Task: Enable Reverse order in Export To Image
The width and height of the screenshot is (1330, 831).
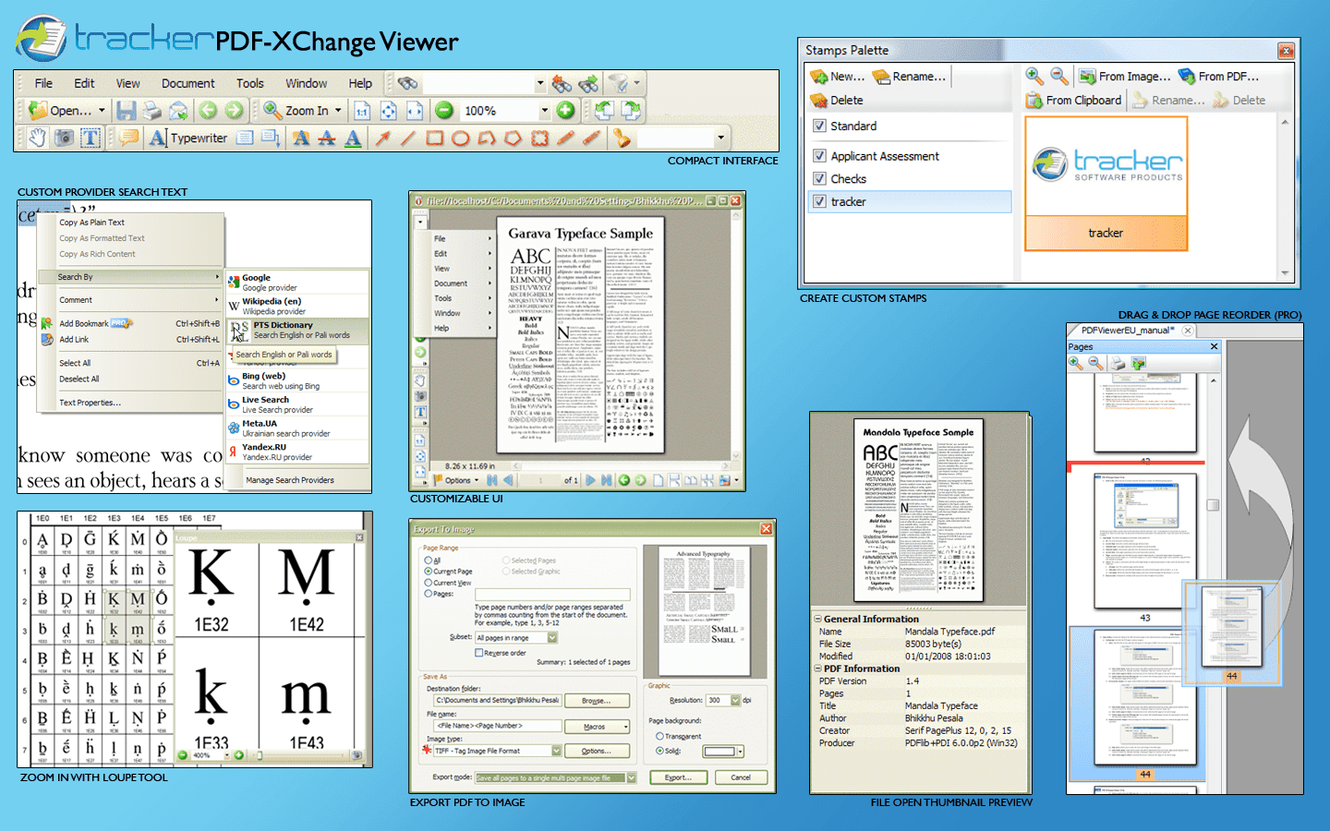Action: tap(478, 653)
